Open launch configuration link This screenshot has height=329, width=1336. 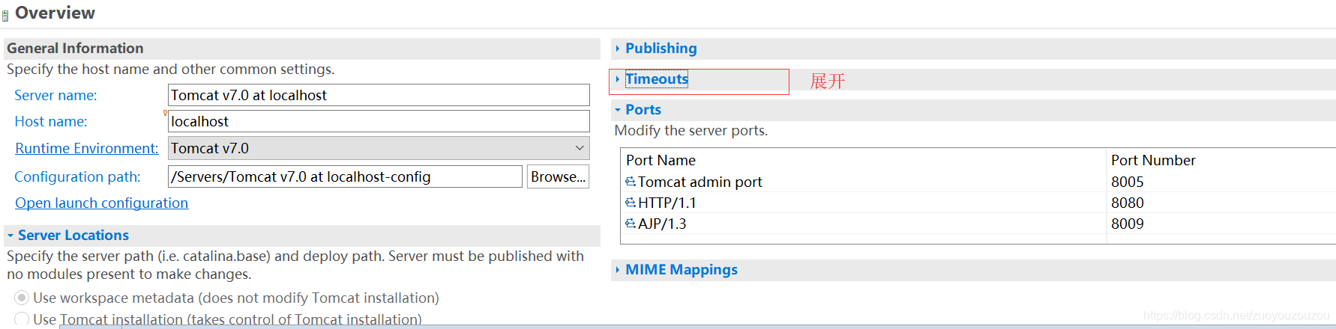pos(102,203)
